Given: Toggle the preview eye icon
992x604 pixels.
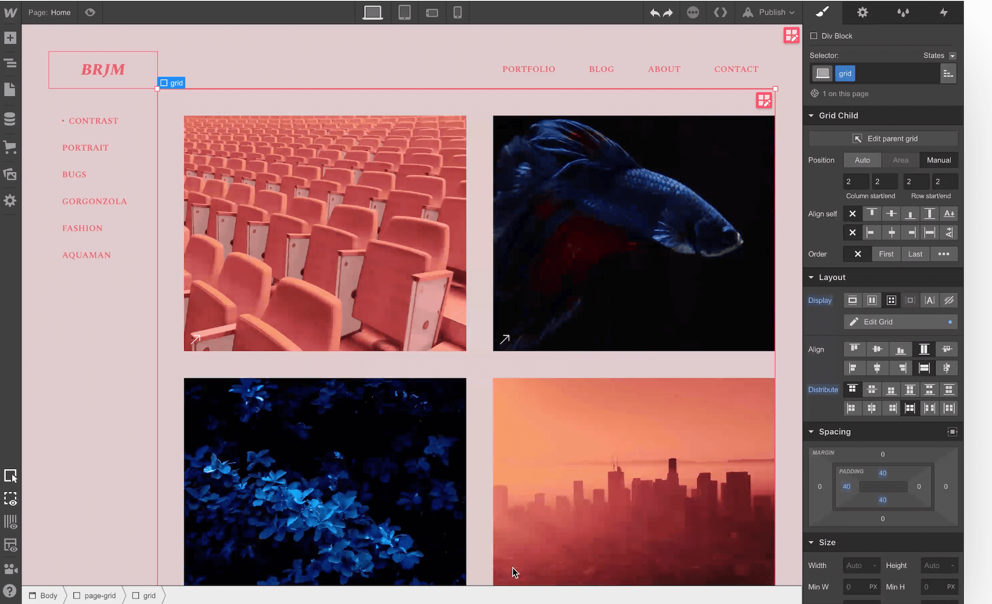Looking at the screenshot, I should (90, 12).
